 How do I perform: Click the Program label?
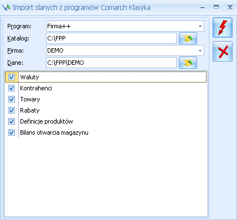[x=19, y=26]
